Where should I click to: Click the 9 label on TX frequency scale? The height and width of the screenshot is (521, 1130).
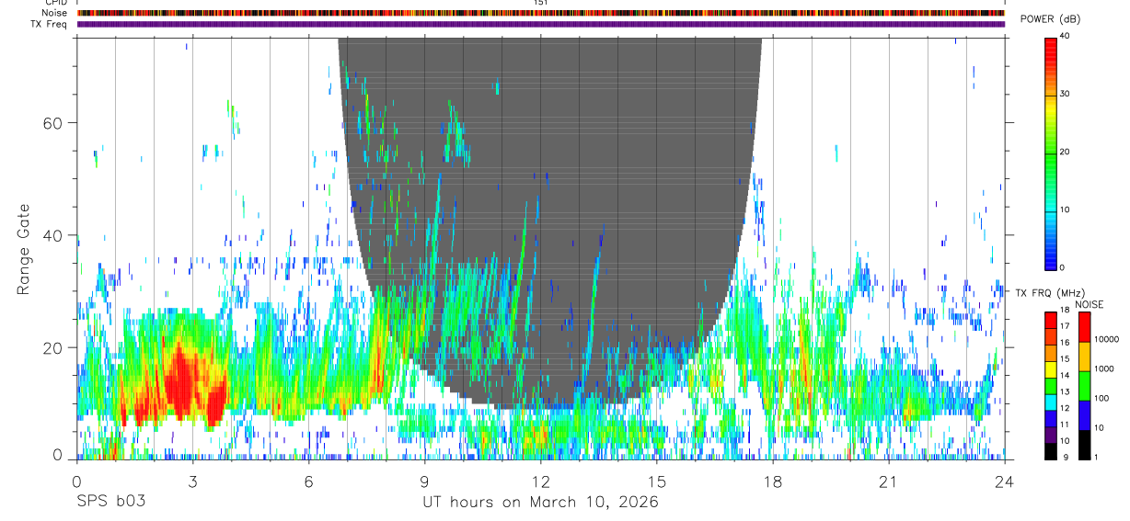tap(1066, 457)
